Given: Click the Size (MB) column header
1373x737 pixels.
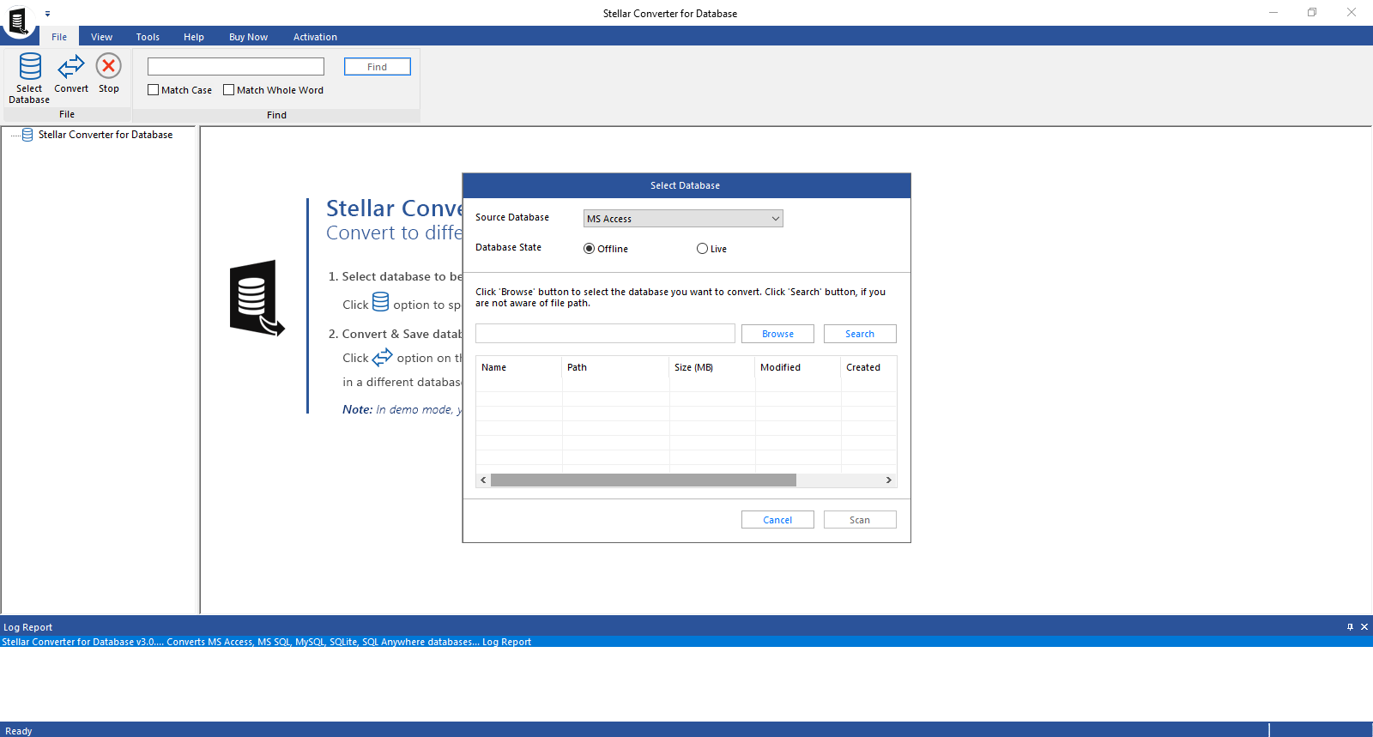Looking at the screenshot, I should [712, 367].
